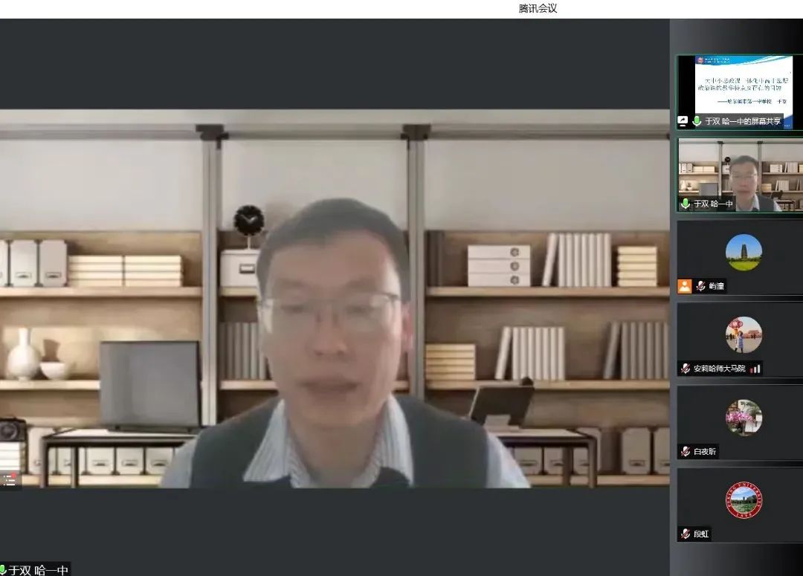This screenshot has width=803, height=576.
Task: Click the screen share icon on the top thumbnail
Action: click(683, 121)
